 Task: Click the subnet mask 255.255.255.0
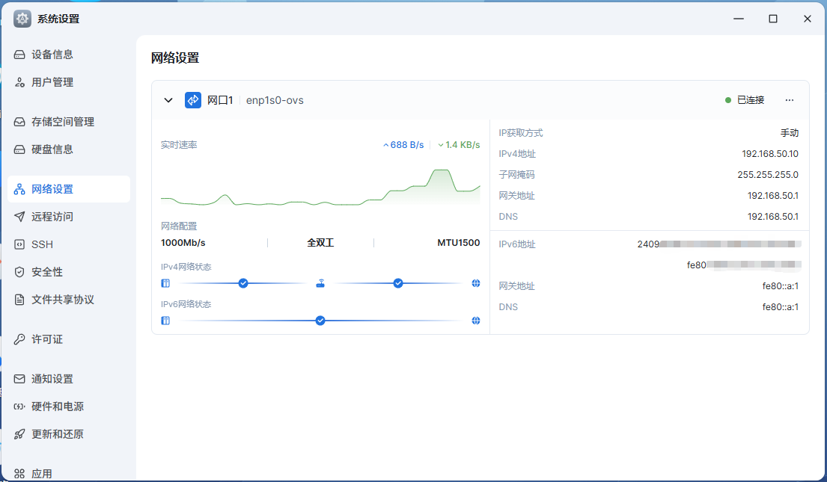[x=768, y=174]
